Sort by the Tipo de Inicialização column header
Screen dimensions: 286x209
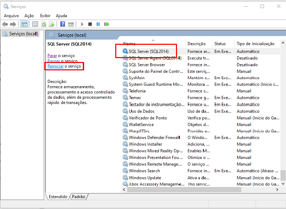pos(257,43)
